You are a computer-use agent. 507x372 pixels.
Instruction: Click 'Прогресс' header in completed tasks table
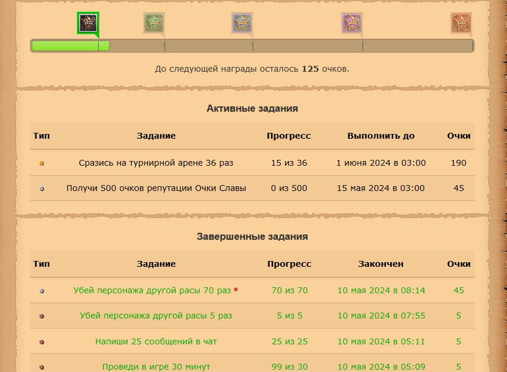tap(290, 264)
